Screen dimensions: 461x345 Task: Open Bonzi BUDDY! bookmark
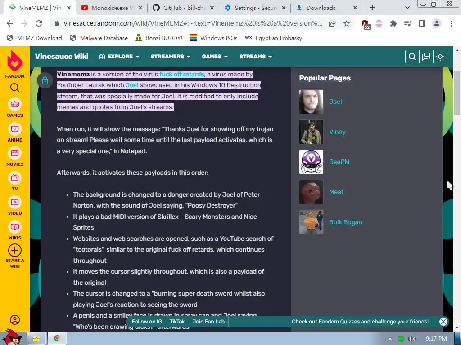[x=159, y=38]
